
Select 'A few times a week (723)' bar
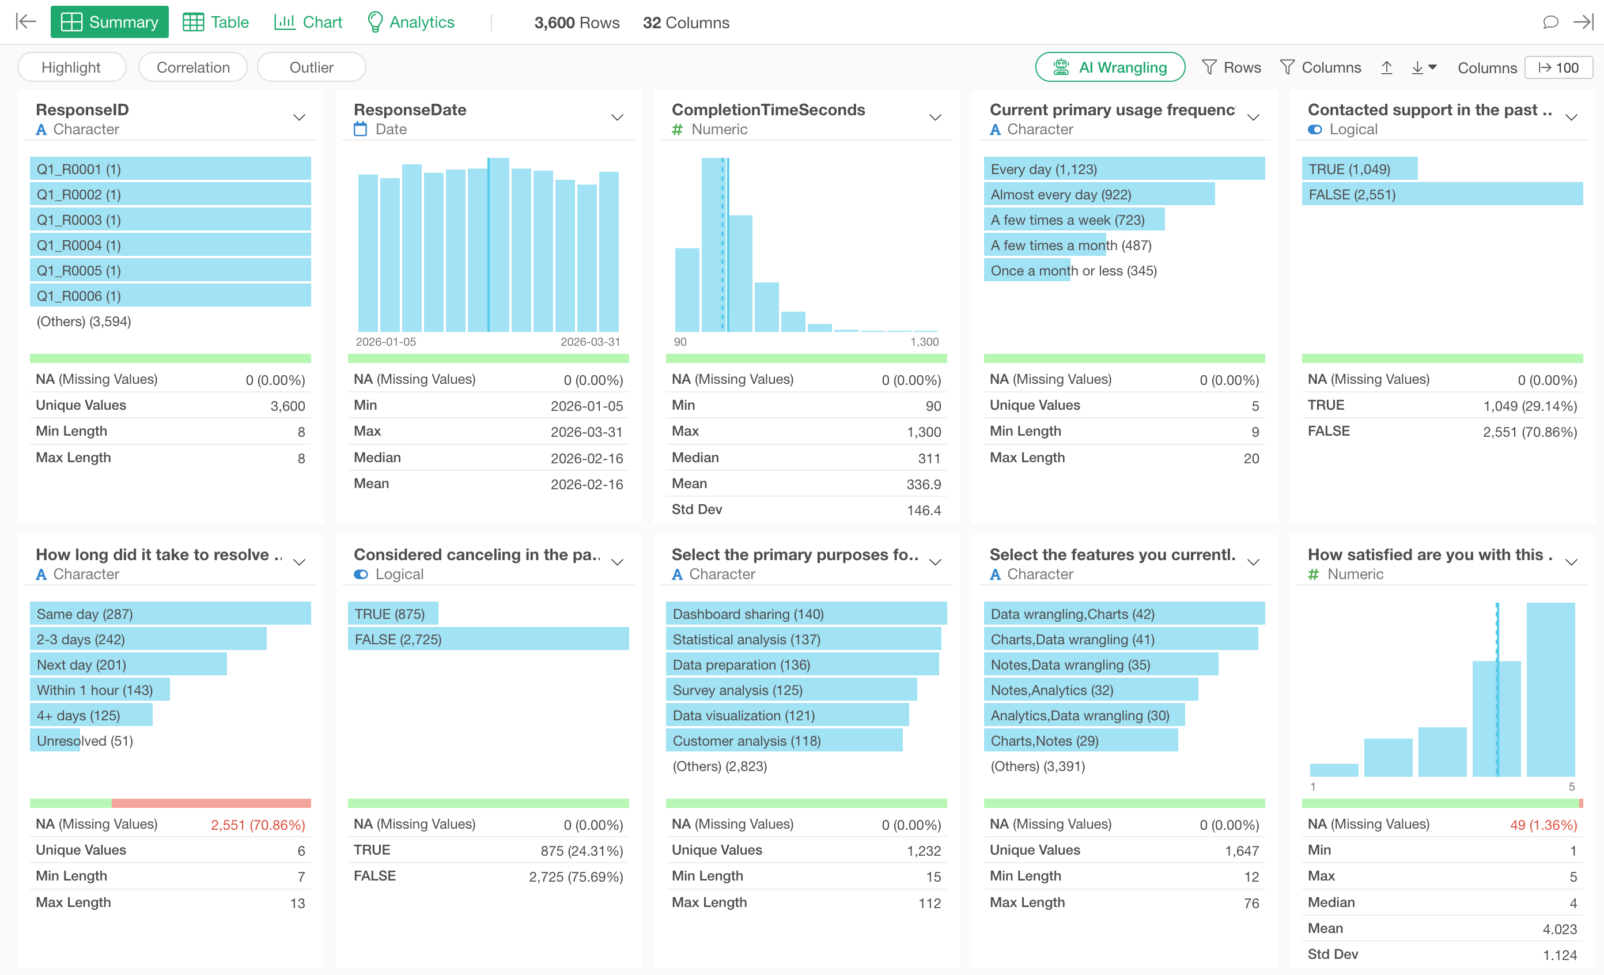tap(1074, 220)
